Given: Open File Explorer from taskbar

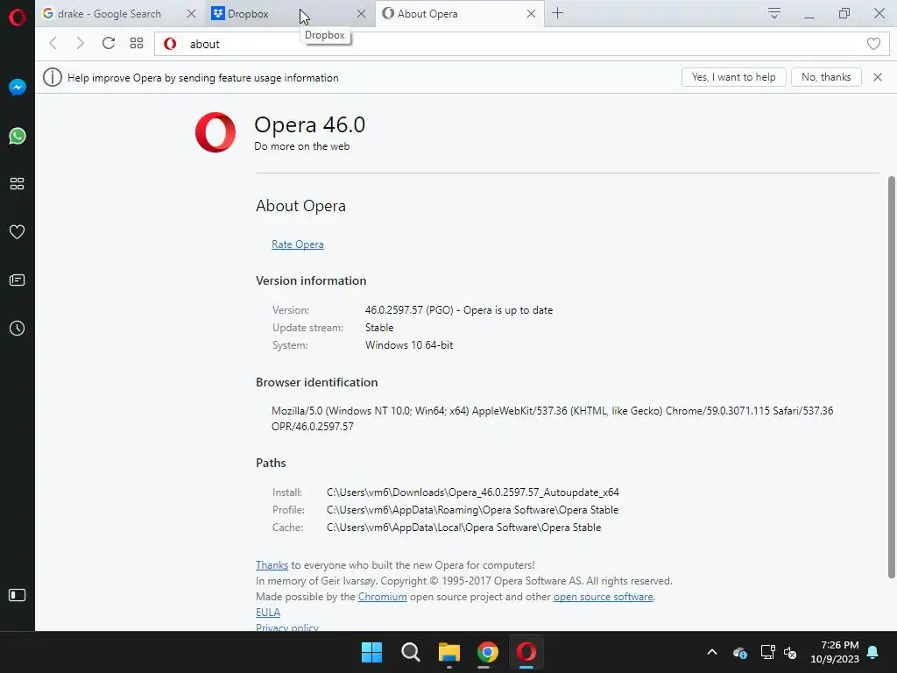Looking at the screenshot, I should (x=449, y=652).
